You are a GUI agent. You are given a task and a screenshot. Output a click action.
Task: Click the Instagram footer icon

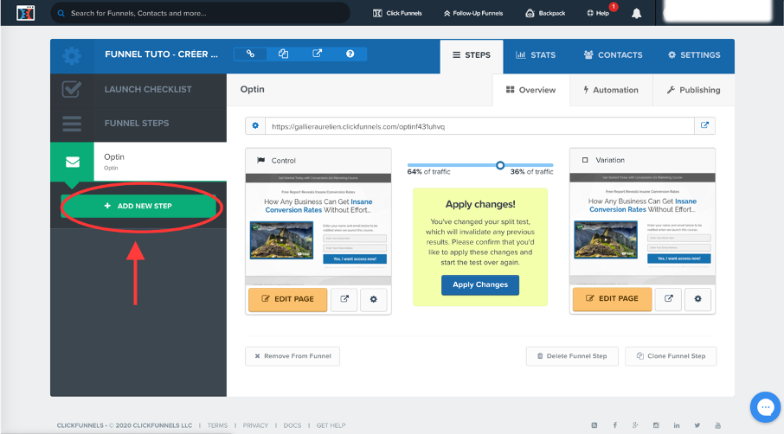656,425
